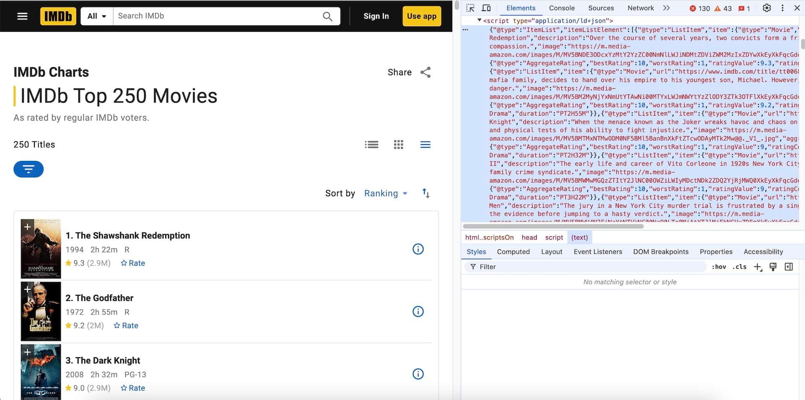Add The Dark Knight to watchlist
Image resolution: width=805 pixels, height=400 pixels.
[x=27, y=352]
